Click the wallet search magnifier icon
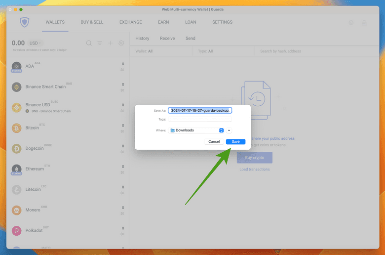Screen dimensions: 385x255 click(89, 43)
